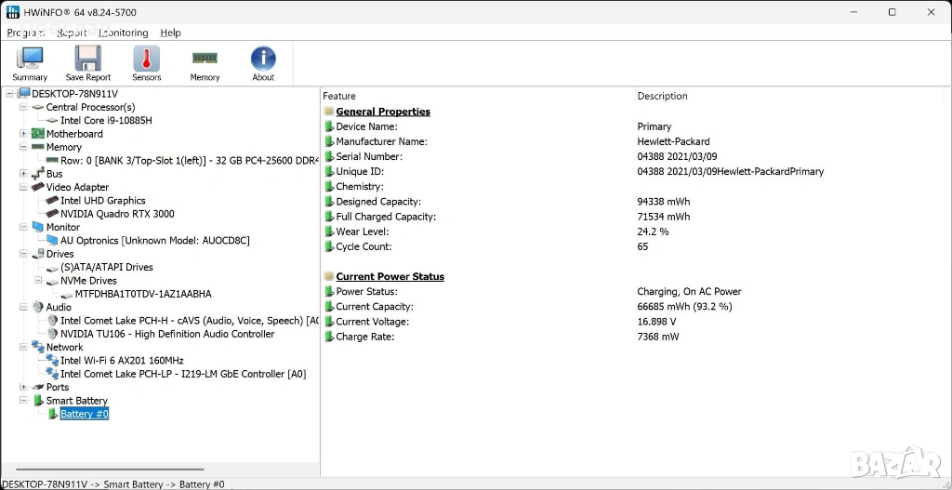Expand the Bus tree node

click(24, 174)
